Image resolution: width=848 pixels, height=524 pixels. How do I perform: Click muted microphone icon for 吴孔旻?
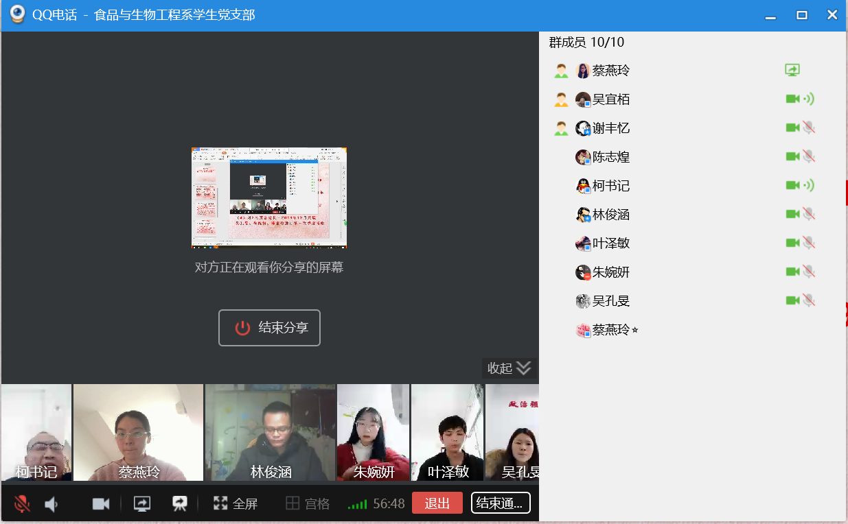pyautogui.click(x=809, y=300)
